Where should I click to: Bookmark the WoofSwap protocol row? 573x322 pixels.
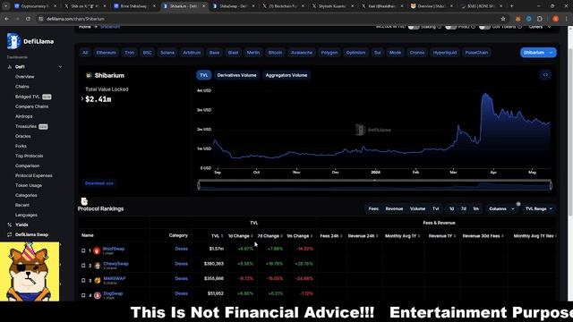point(83,250)
